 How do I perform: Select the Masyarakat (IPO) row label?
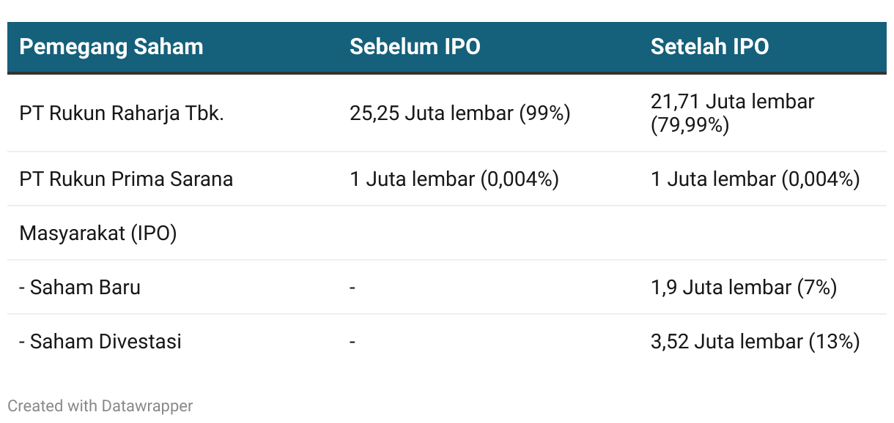98,233
